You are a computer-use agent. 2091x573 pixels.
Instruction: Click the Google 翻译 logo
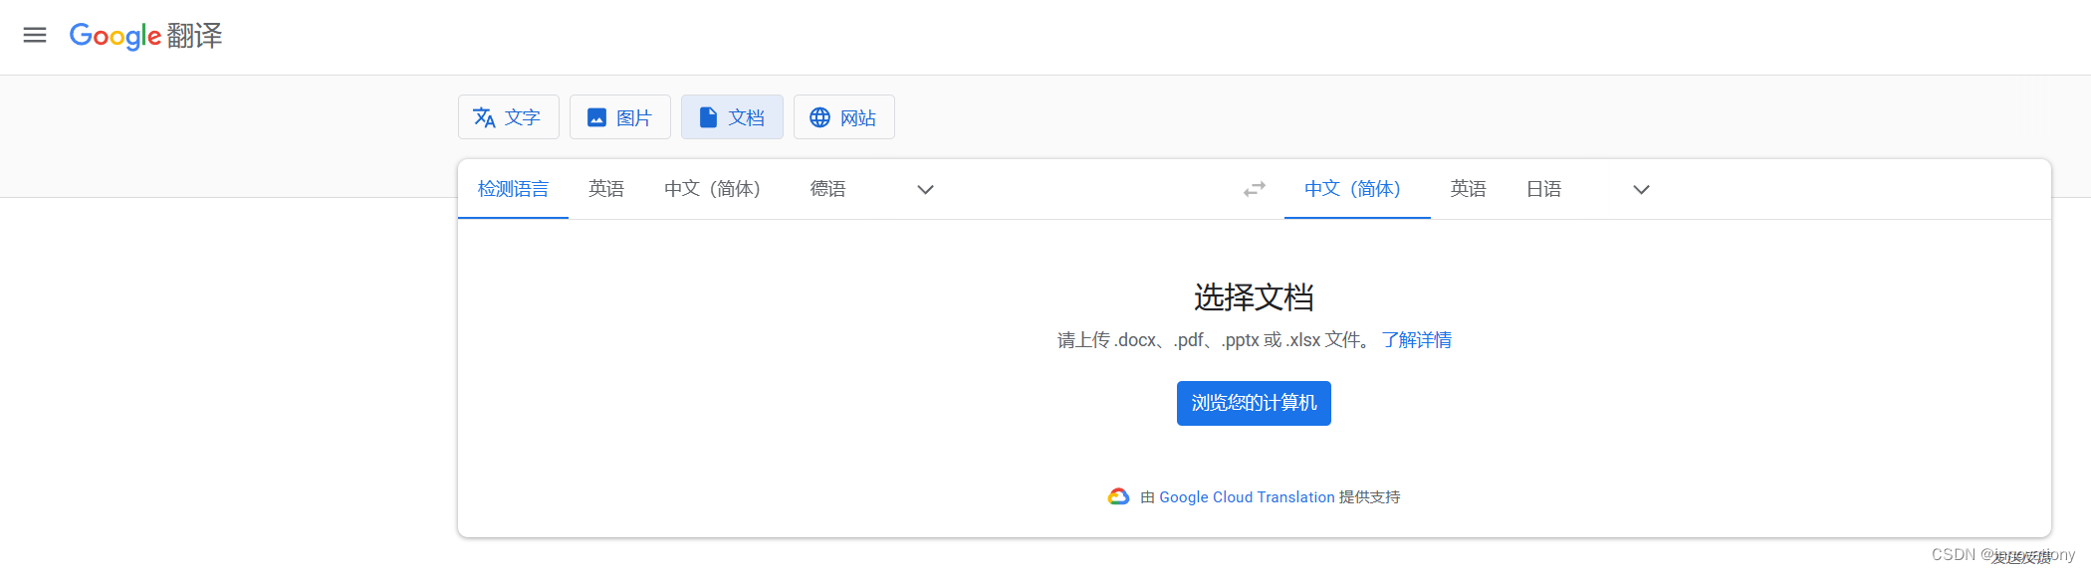click(145, 36)
